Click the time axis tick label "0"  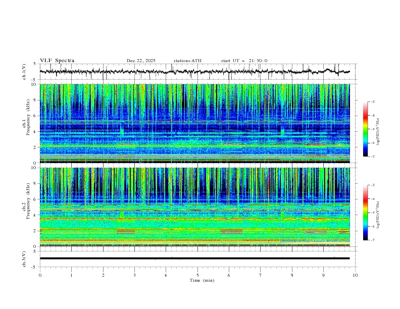pyautogui.click(x=40, y=275)
